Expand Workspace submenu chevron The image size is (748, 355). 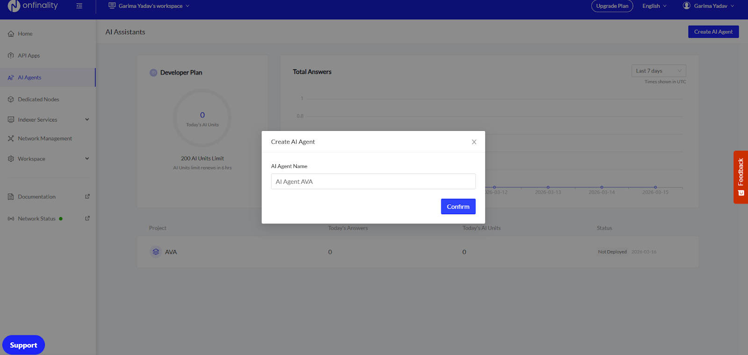pyautogui.click(x=87, y=159)
